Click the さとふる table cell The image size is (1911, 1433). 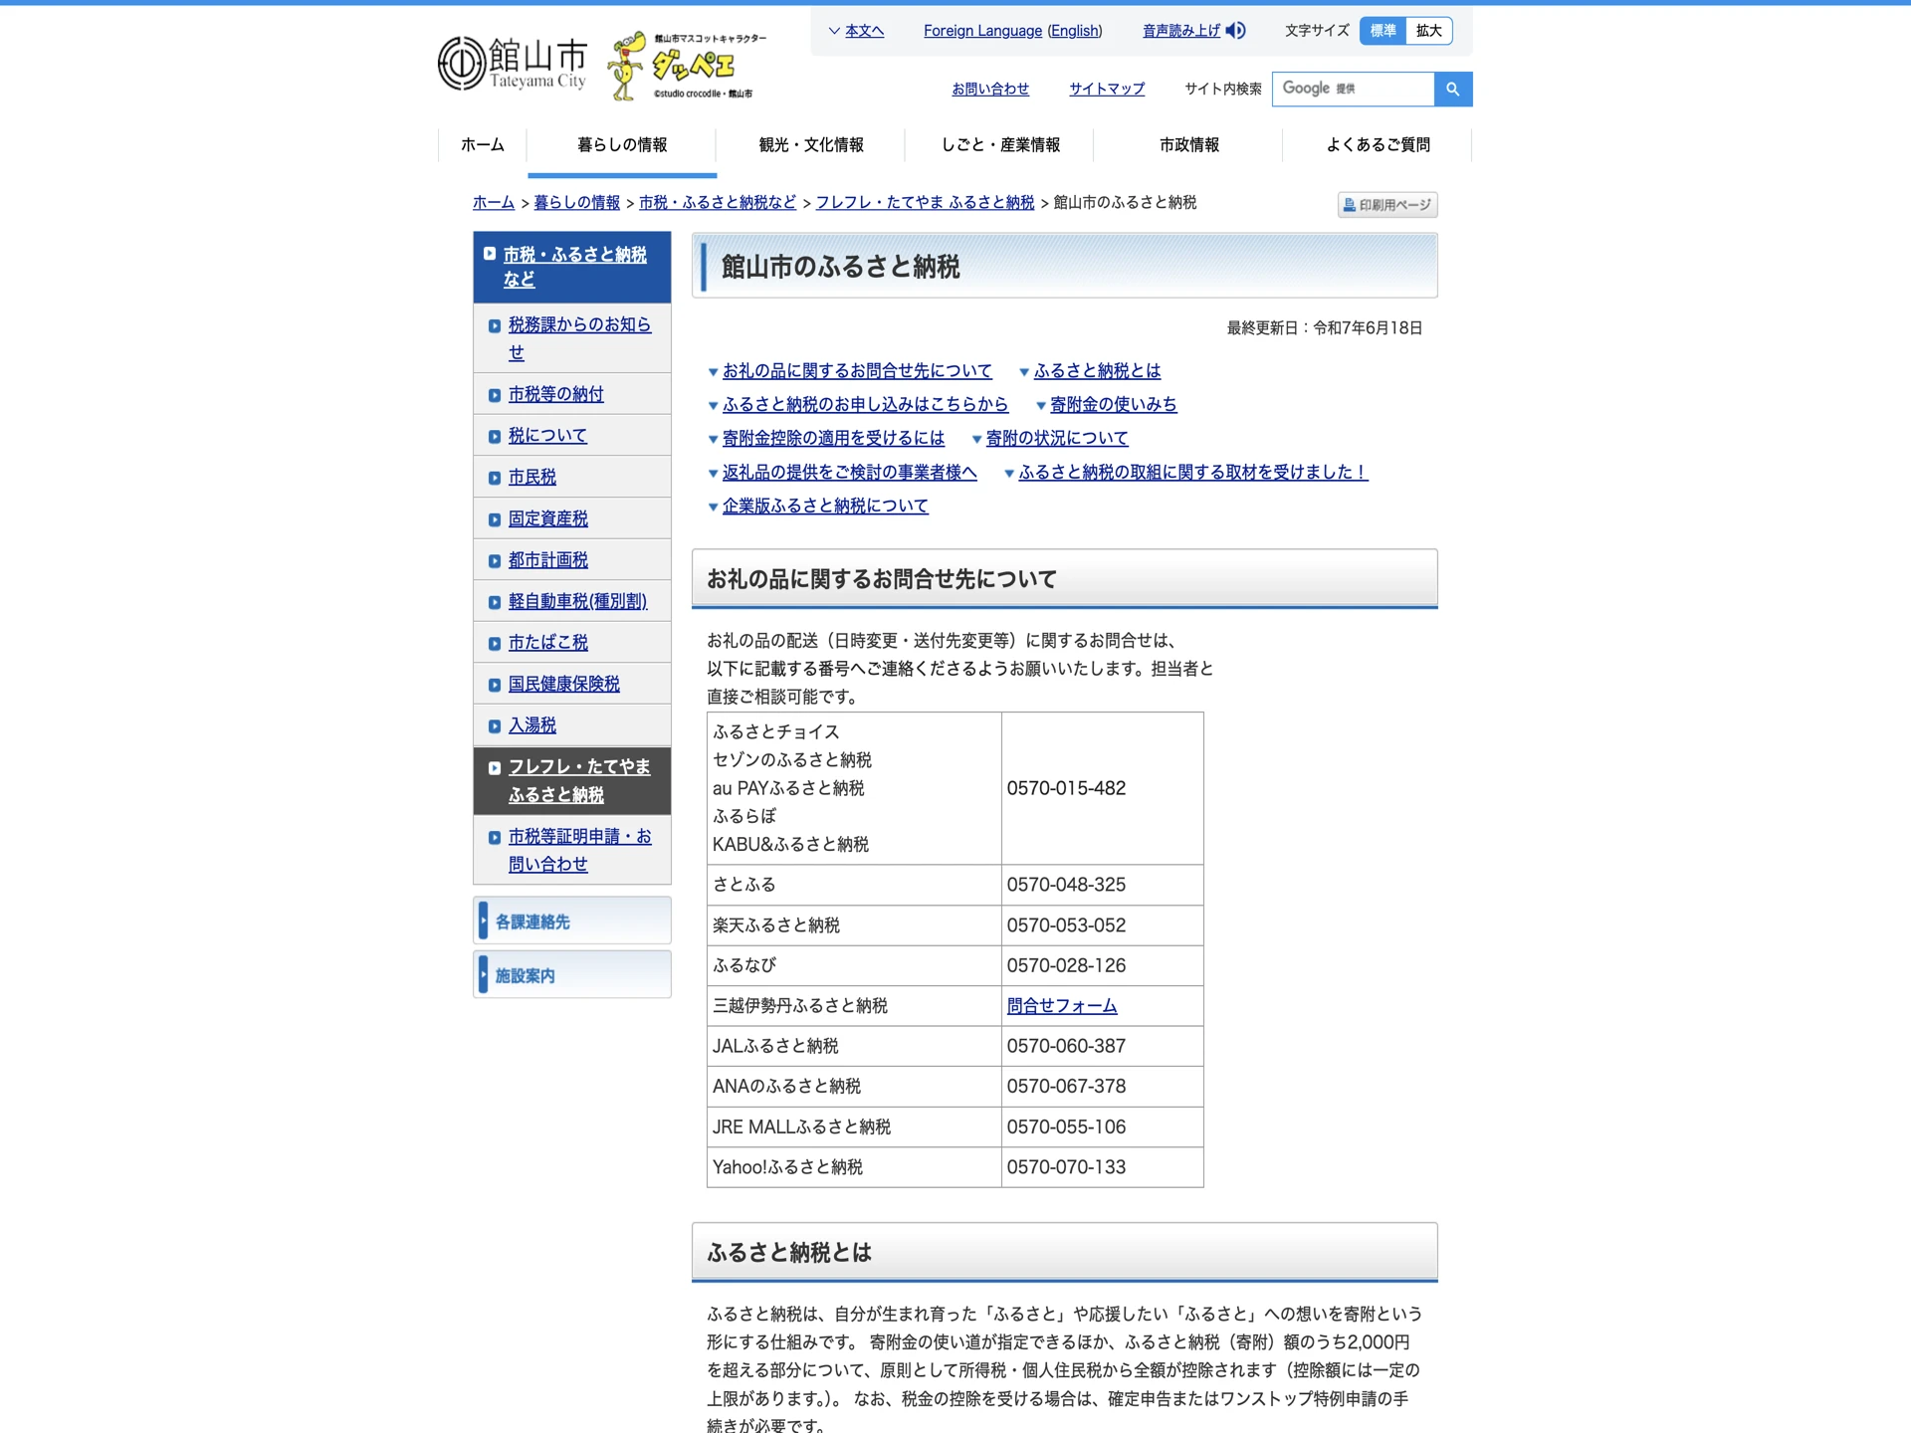[x=854, y=885]
